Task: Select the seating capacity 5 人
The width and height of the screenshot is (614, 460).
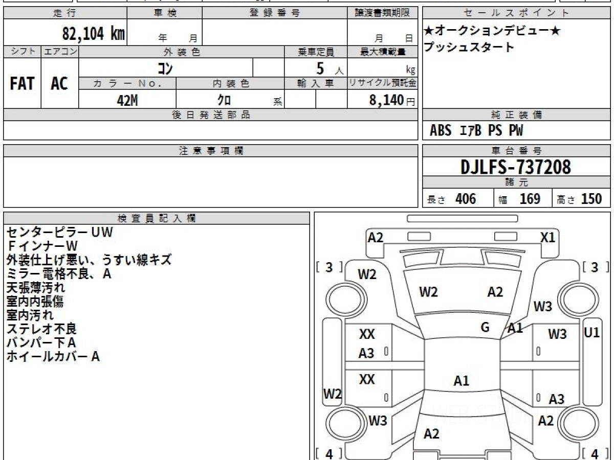Action: [x=329, y=68]
